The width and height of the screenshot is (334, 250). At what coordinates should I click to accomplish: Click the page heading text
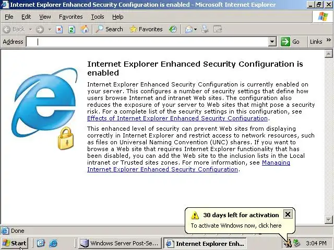tap(195, 68)
